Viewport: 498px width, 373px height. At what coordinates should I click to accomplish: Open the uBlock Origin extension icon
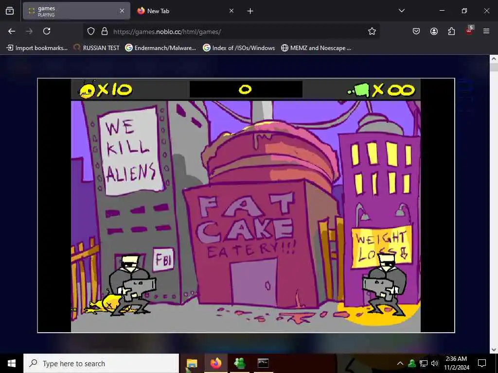pyautogui.click(x=469, y=31)
